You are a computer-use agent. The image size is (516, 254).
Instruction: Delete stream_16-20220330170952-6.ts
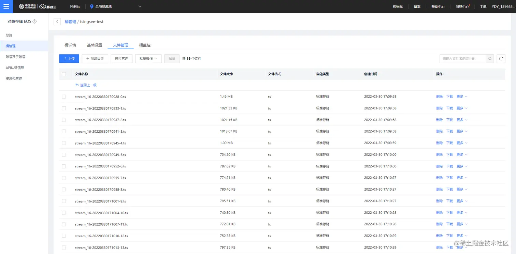pyautogui.click(x=439, y=166)
